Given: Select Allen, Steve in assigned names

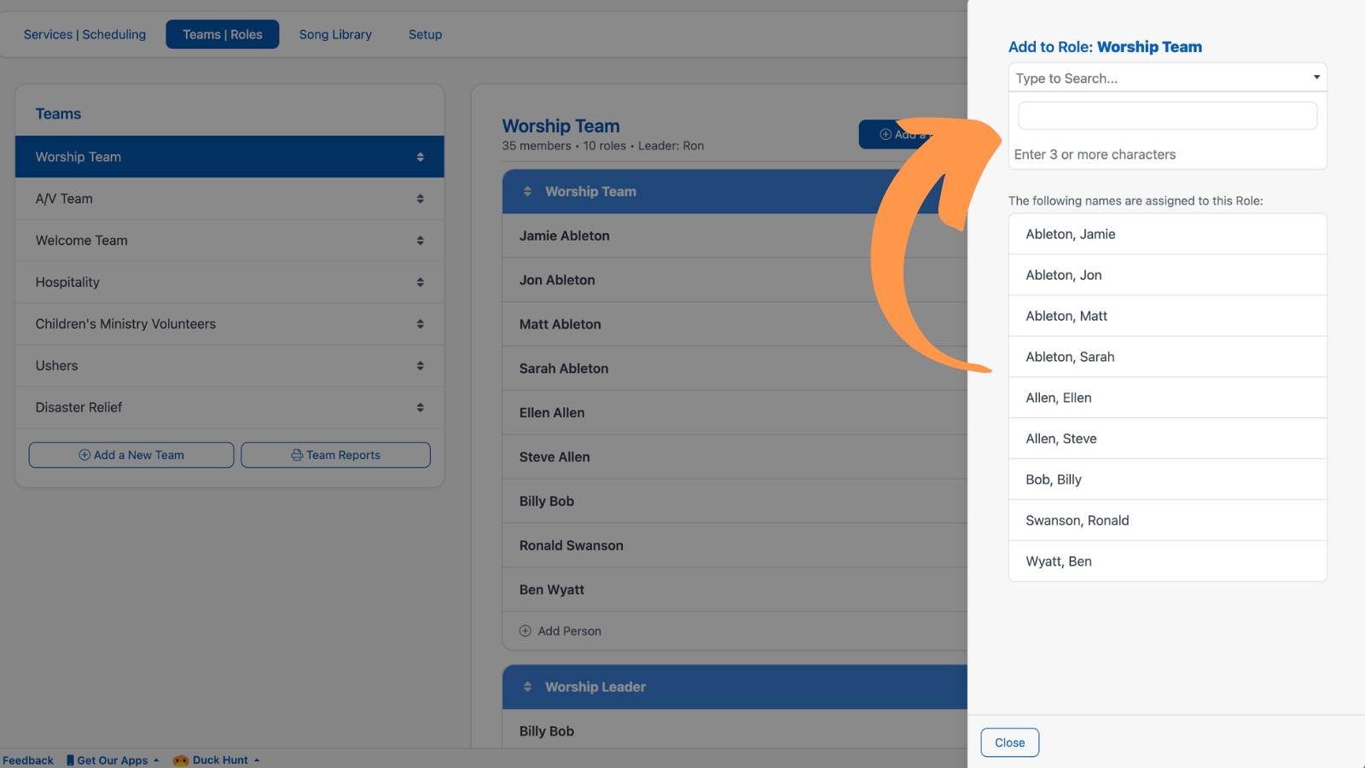Looking at the screenshot, I should (x=1167, y=439).
